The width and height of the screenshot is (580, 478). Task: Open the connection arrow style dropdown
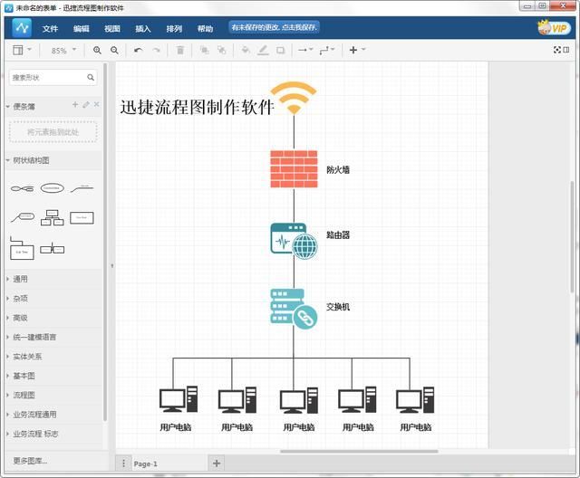click(305, 50)
